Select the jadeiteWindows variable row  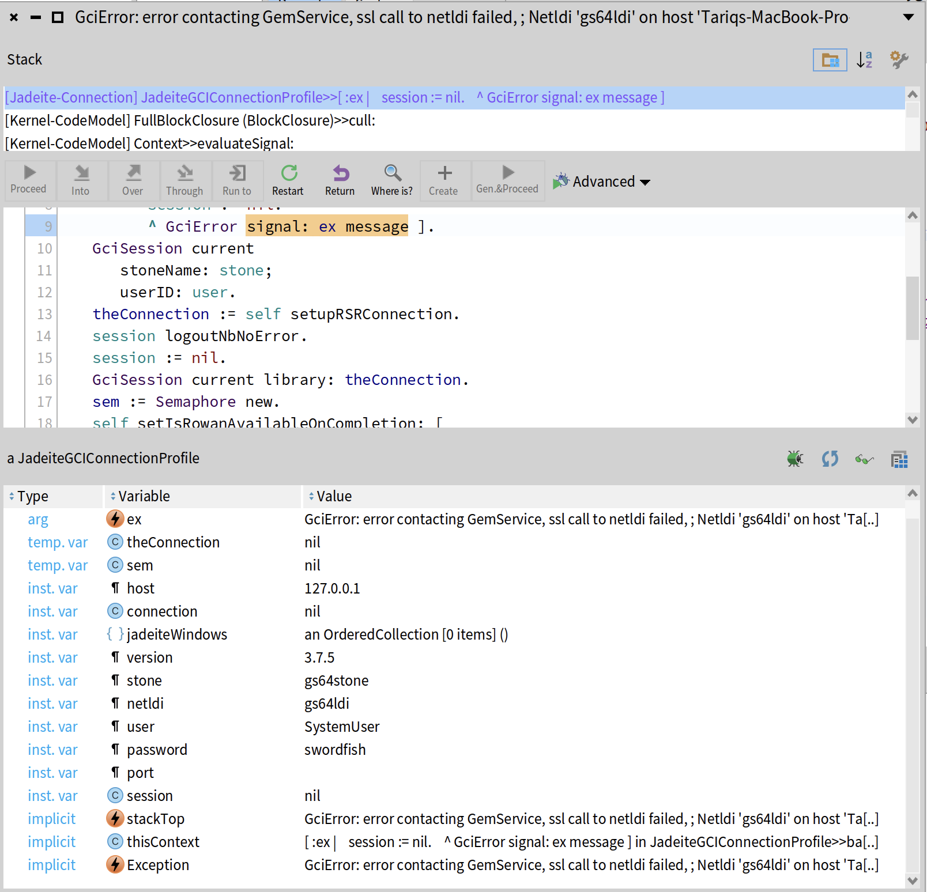[x=176, y=634]
